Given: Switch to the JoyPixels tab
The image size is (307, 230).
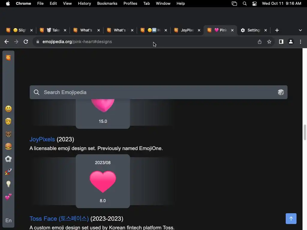Looking at the screenshot, I should pyautogui.click(x=187, y=30).
